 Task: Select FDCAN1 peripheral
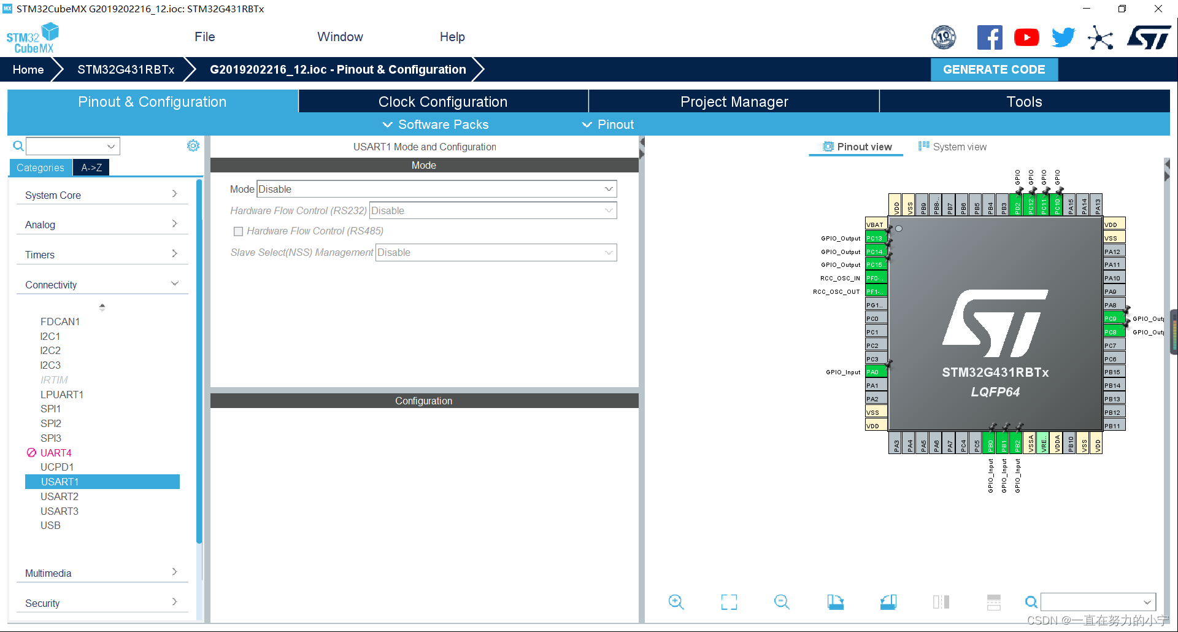60,322
